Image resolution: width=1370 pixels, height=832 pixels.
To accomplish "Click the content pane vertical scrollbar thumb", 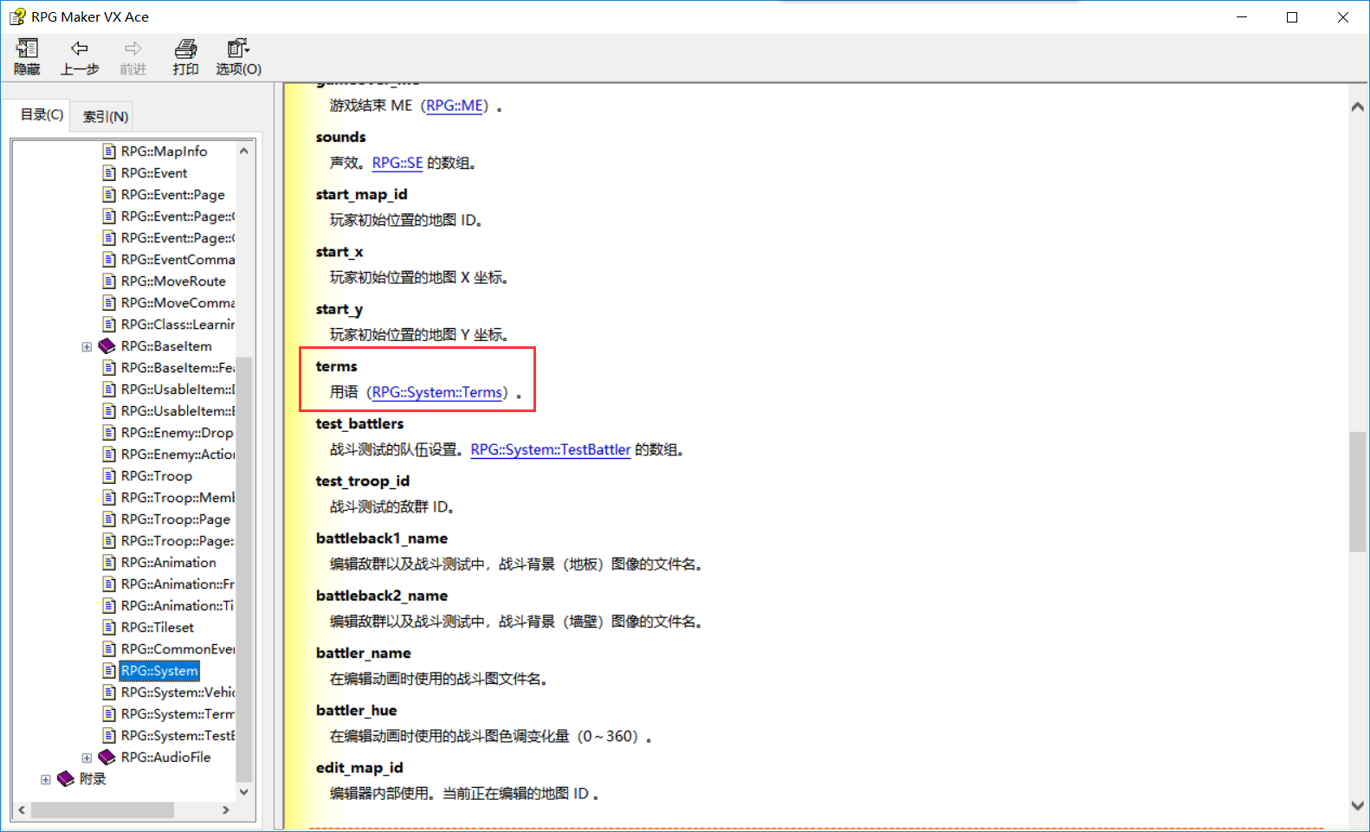I will (x=1358, y=492).
